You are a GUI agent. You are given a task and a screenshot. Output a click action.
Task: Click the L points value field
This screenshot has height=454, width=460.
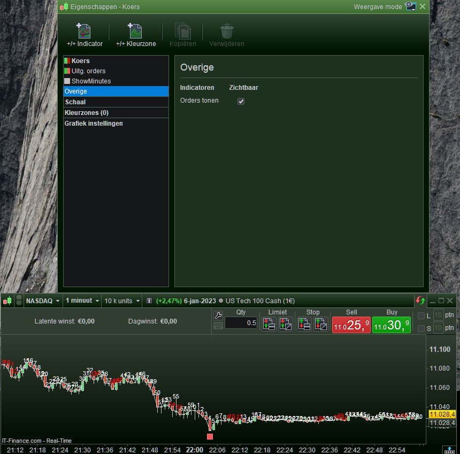pos(438,316)
